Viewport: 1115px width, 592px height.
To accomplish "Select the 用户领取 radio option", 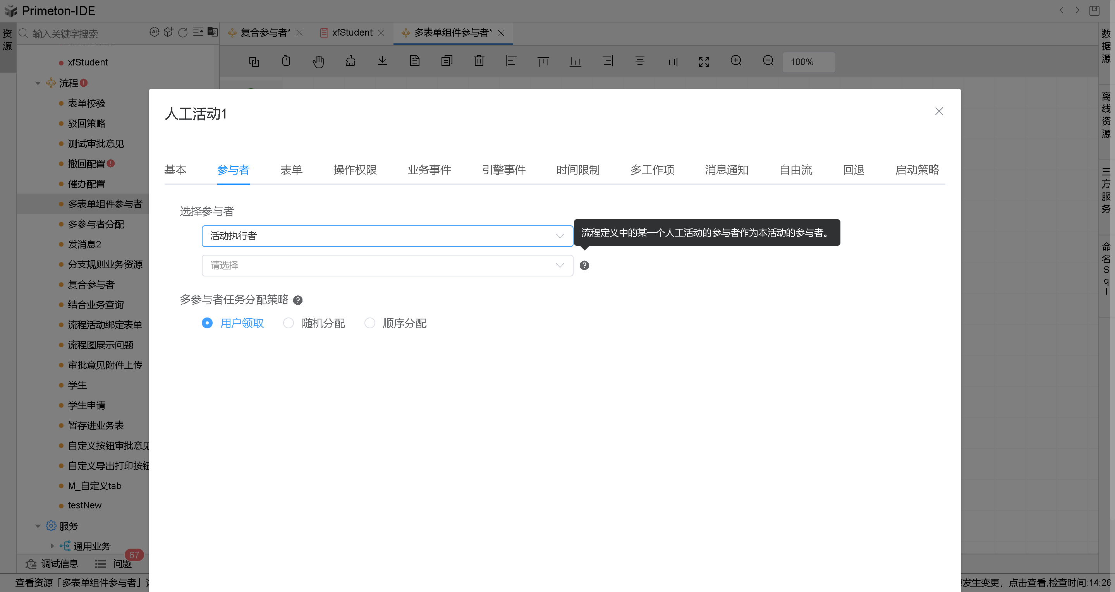I will point(207,323).
